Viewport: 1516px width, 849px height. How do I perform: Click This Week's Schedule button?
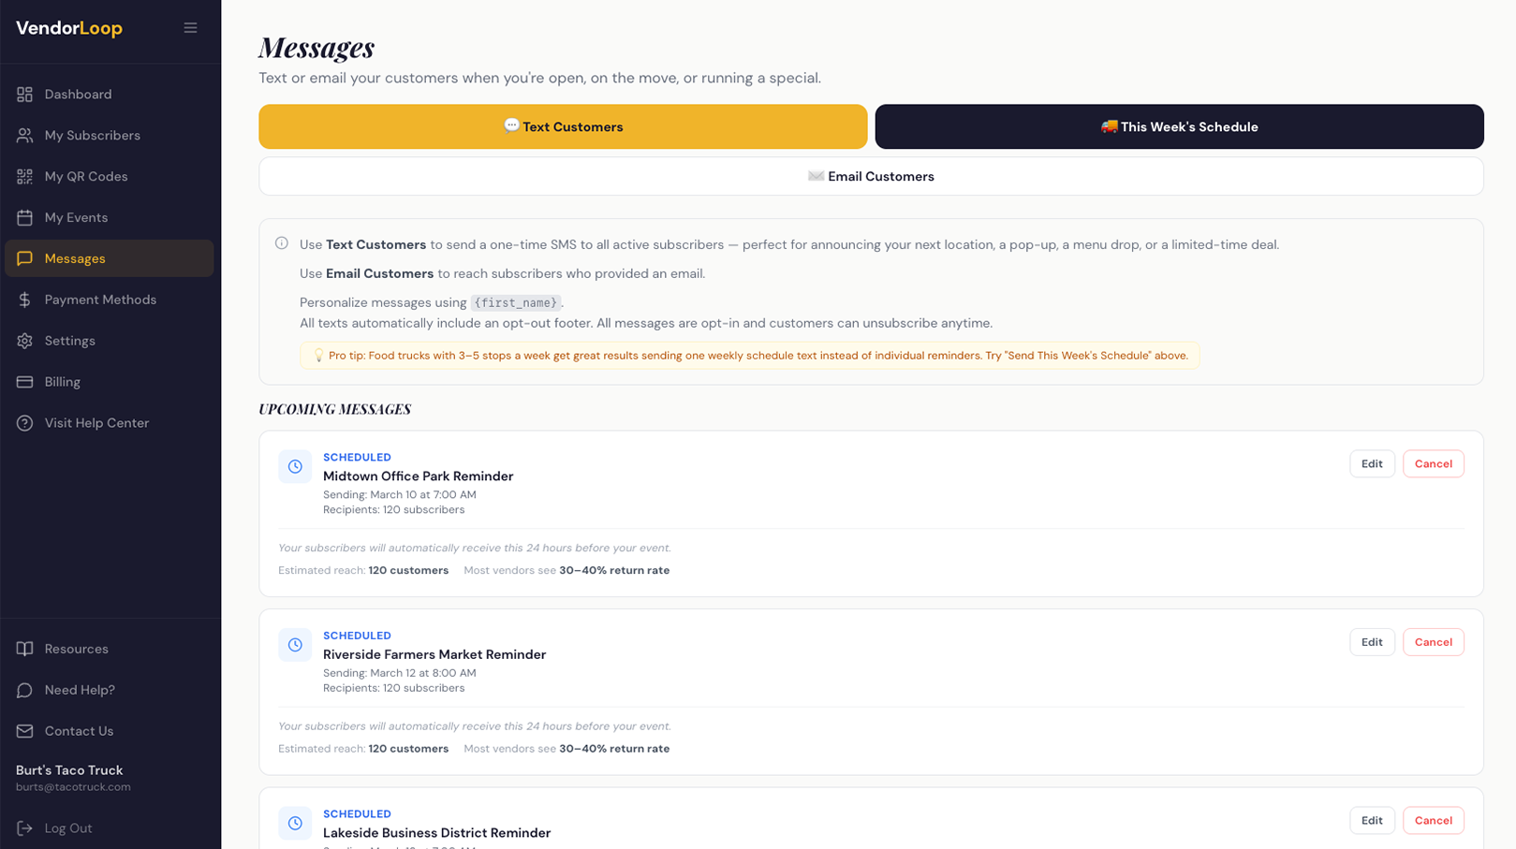coord(1179,126)
